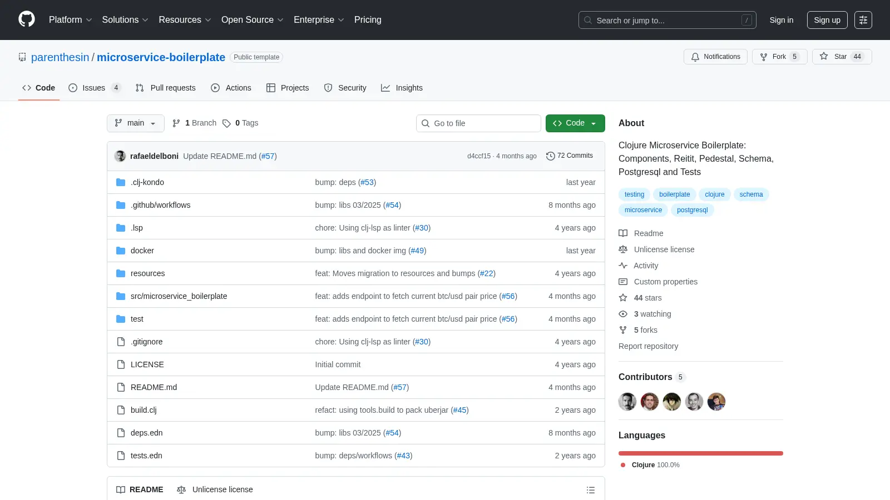890x500 pixels.
Task: Click the star icon beside 44 stars
Action: click(623, 298)
